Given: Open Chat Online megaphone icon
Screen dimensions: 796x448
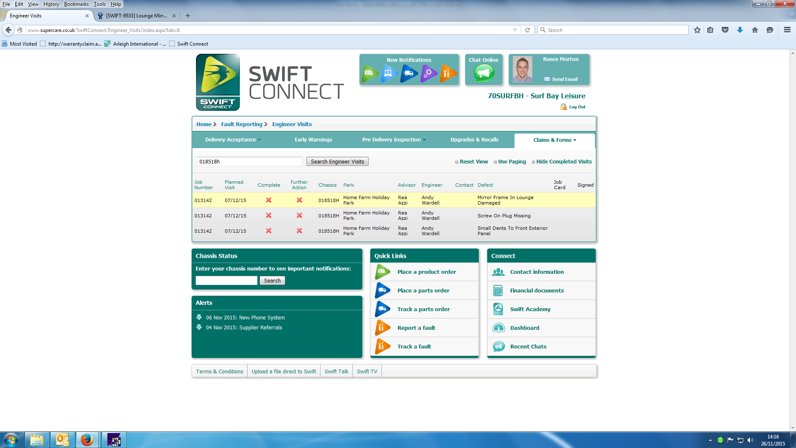Looking at the screenshot, I should tap(484, 73).
